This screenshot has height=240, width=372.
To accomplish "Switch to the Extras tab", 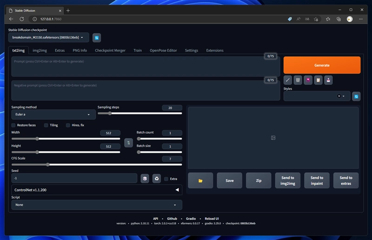I will [60, 51].
